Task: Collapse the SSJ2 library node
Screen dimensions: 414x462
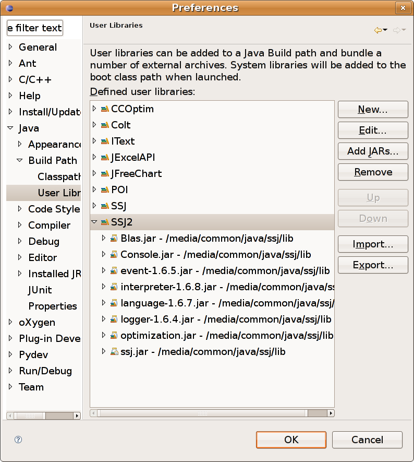Action: (x=94, y=222)
